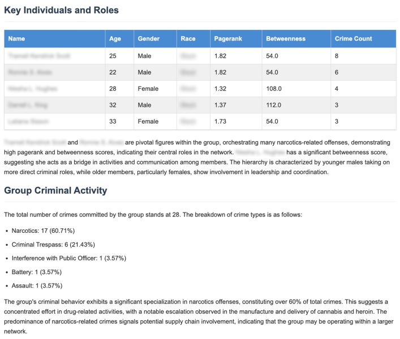
Task: Select age cell 33
Action: point(113,121)
